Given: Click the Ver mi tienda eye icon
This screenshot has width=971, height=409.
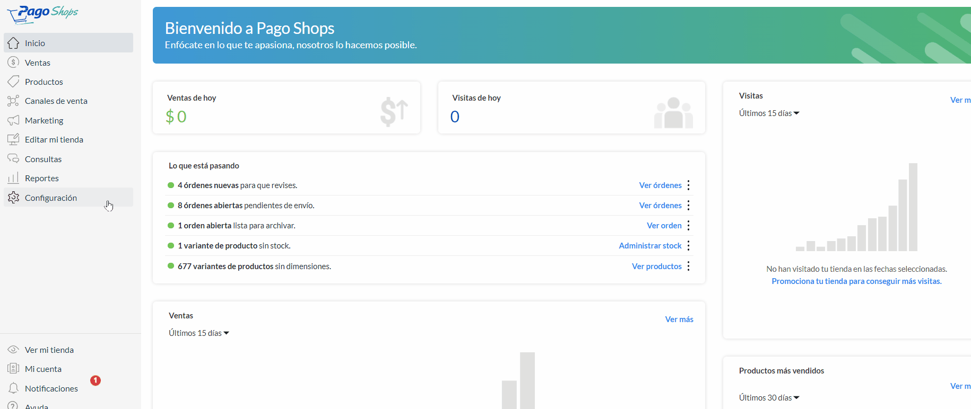Looking at the screenshot, I should coord(13,350).
